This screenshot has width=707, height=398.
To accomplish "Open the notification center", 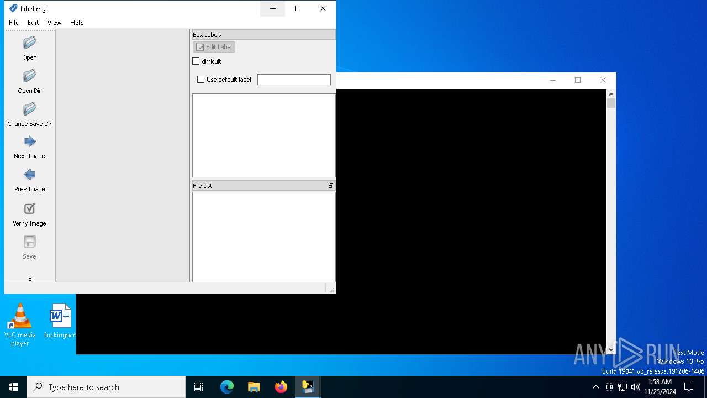I will pos(689,387).
